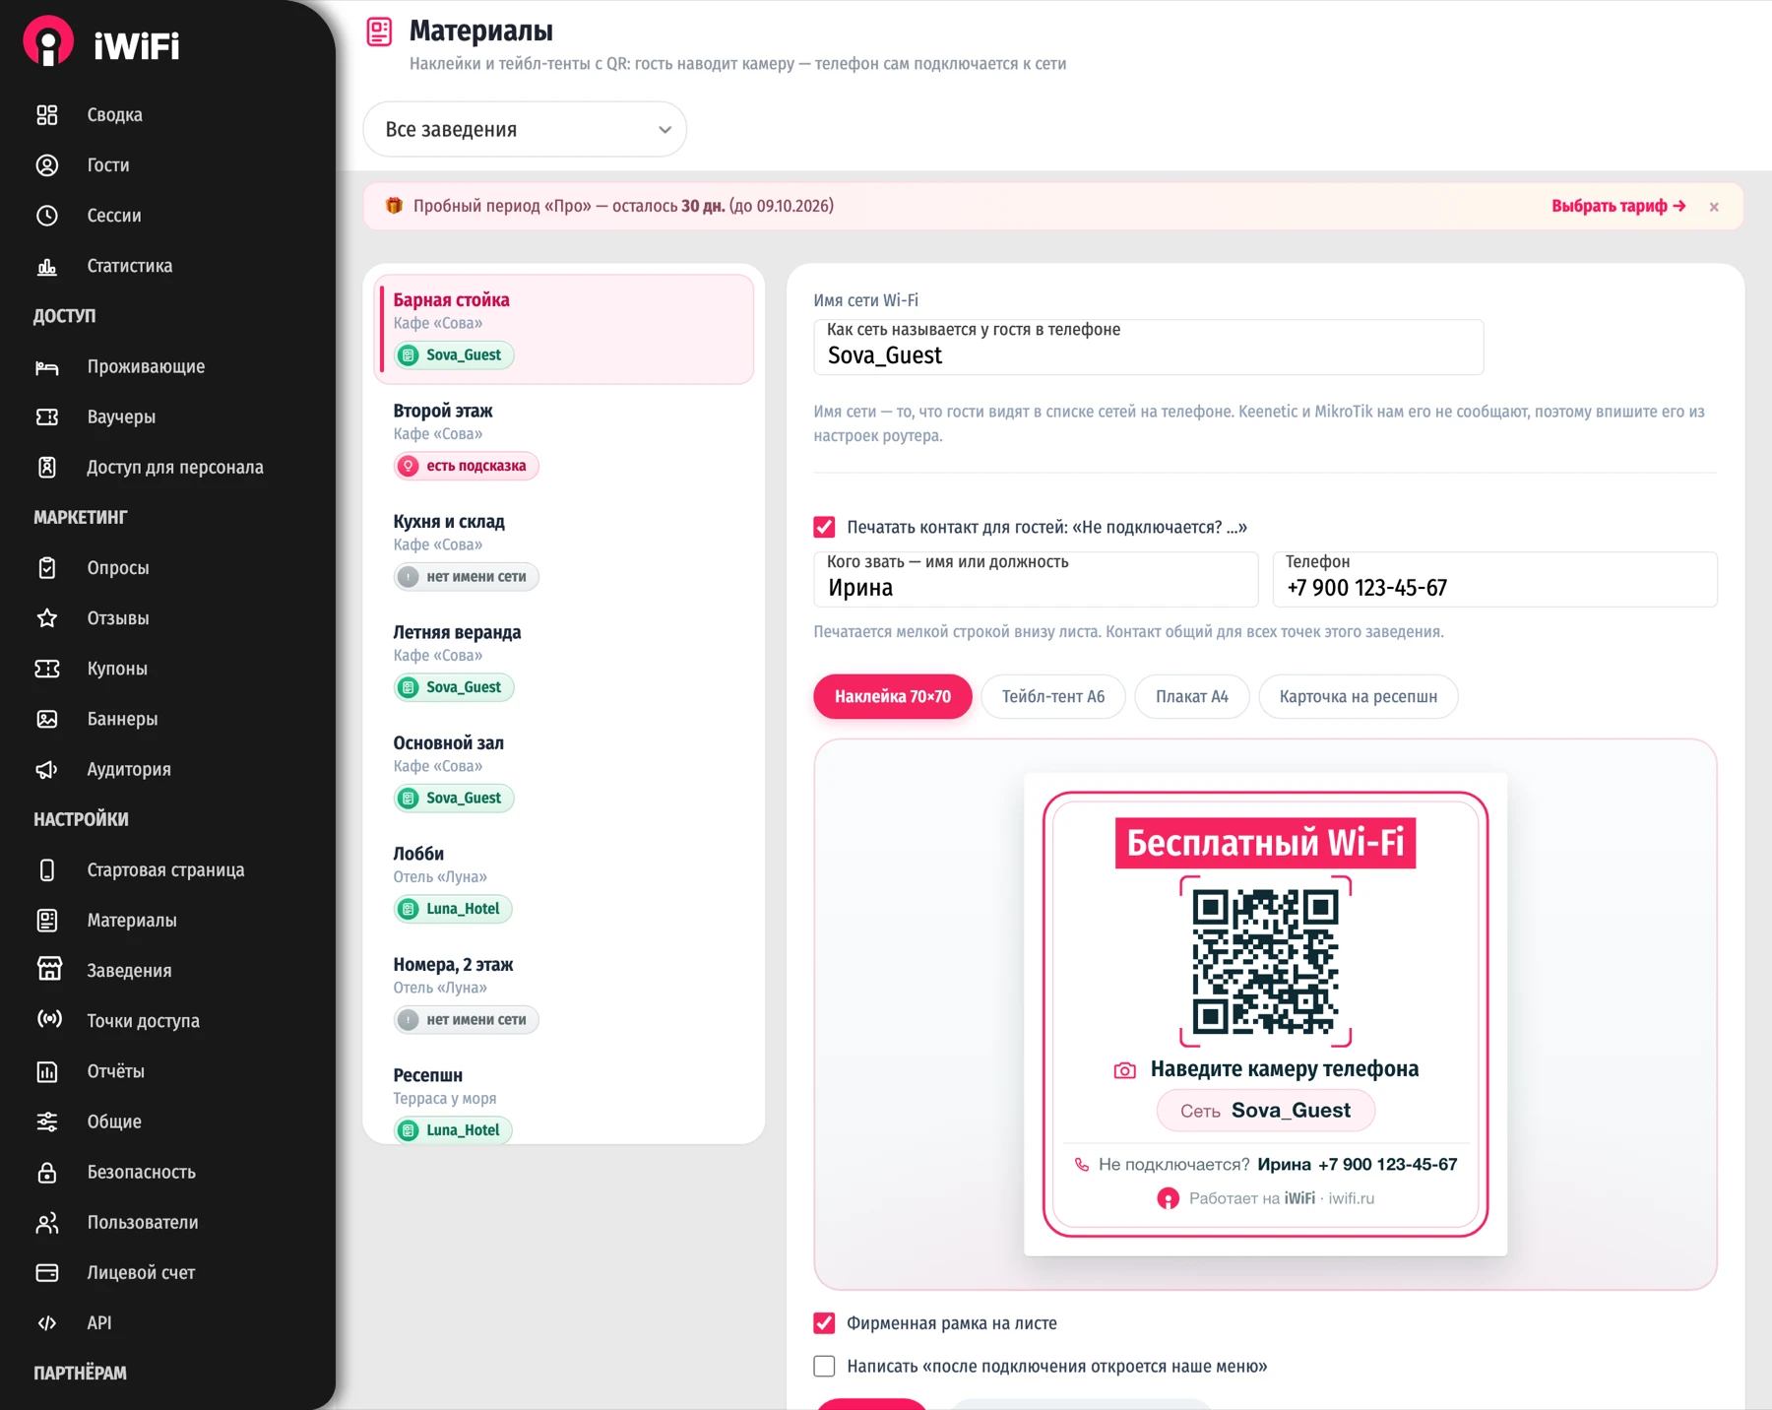Disable the Фирменная рамка на листе checkbox
Viewport: 1772px width, 1410px height.
pos(824,1323)
